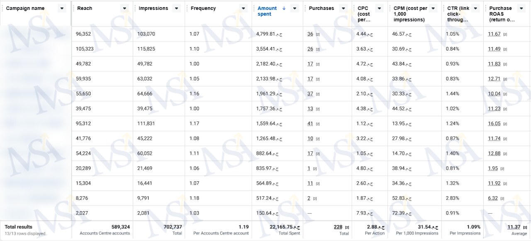Click the impressions value 111,831
The height and width of the screenshot is (241, 531).
click(x=146, y=124)
